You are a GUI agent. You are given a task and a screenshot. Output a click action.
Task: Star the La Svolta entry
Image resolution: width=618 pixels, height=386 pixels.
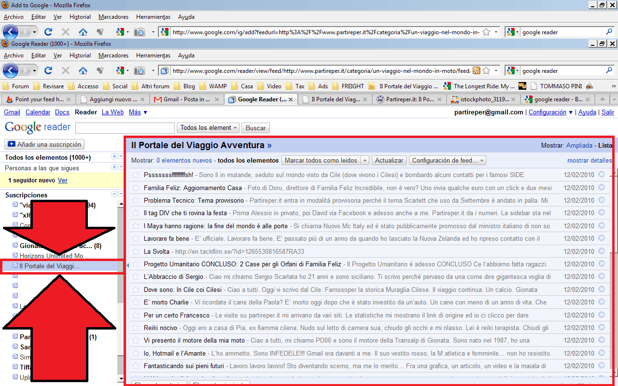coord(136,251)
